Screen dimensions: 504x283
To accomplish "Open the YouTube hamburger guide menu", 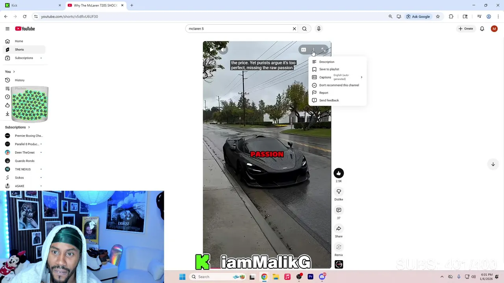I will click(7, 29).
